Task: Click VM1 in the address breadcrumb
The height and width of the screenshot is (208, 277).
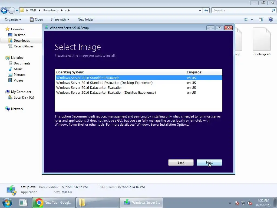Action: [33, 10]
